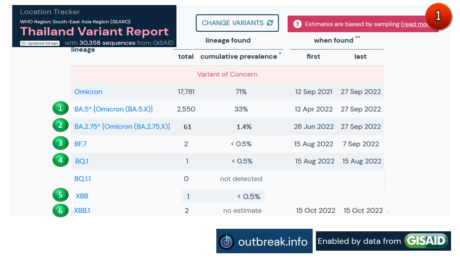Click the GISAID logo

pyautogui.click(x=426, y=241)
